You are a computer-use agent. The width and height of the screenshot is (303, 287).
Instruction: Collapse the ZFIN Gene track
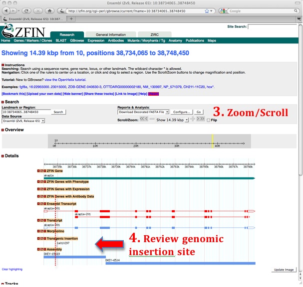(39, 171)
